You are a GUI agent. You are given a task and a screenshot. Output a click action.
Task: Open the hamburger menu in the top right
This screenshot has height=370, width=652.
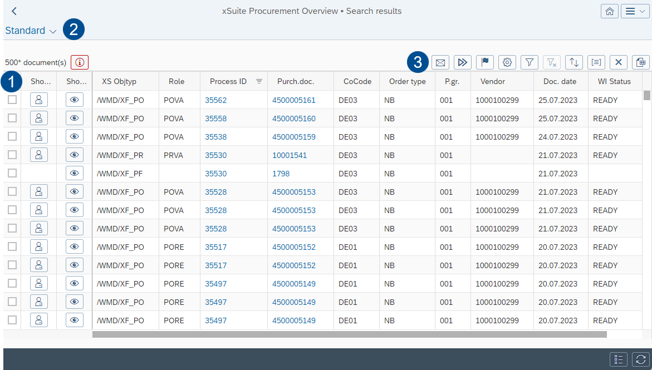point(635,11)
